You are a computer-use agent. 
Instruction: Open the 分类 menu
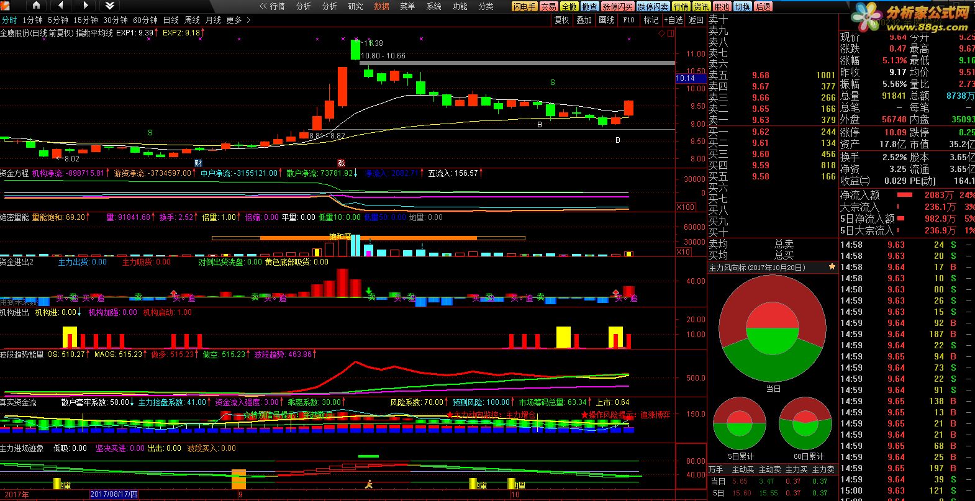(486, 6)
